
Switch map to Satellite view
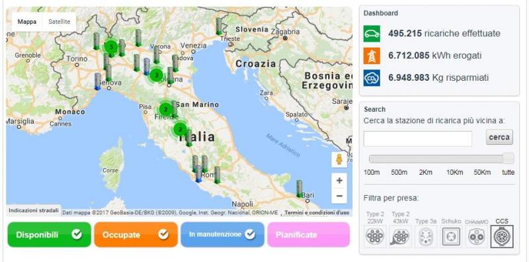pos(60,22)
